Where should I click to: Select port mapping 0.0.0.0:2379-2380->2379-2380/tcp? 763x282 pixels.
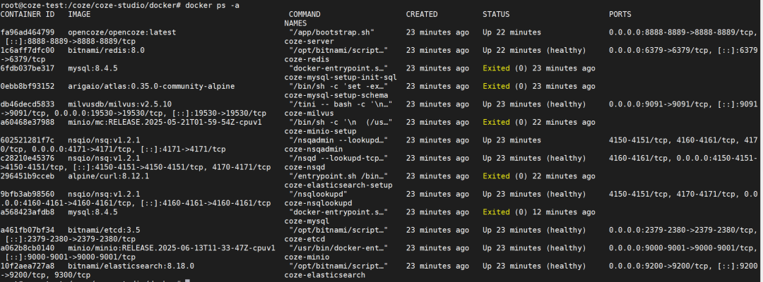(x=683, y=230)
